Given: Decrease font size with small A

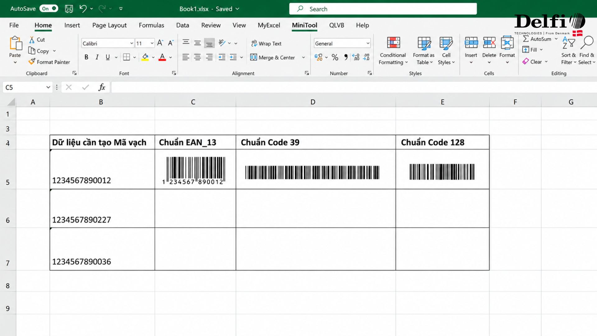Looking at the screenshot, I should click(170, 43).
